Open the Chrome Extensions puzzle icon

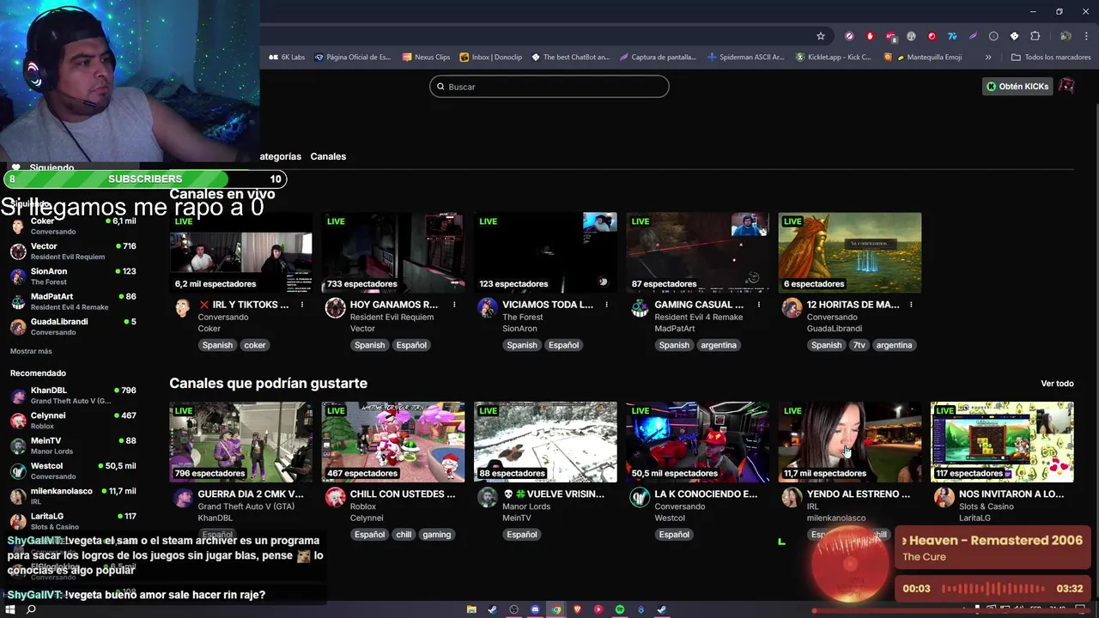1035,36
